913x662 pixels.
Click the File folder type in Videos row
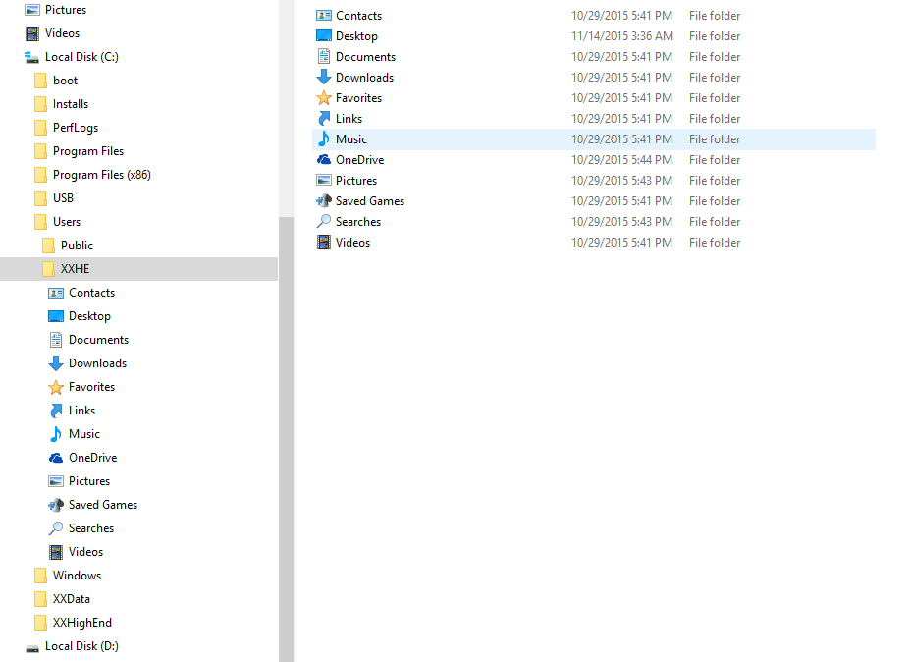click(715, 242)
